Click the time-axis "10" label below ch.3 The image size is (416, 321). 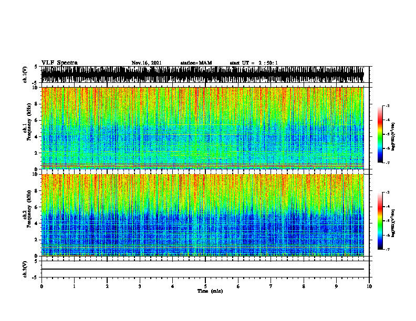(x=369, y=286)
